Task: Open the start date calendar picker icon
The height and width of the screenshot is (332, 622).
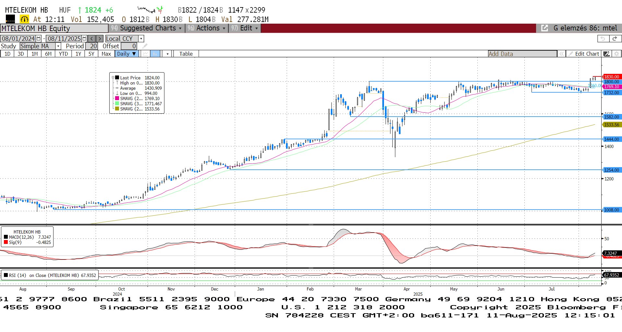Action: click(39, 39)
